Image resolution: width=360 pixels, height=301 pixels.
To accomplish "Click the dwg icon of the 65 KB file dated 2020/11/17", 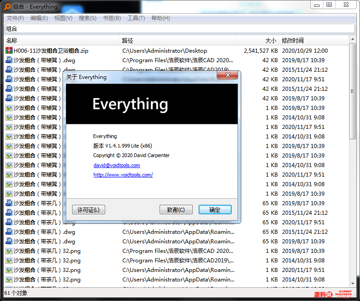I will [9, 222].
